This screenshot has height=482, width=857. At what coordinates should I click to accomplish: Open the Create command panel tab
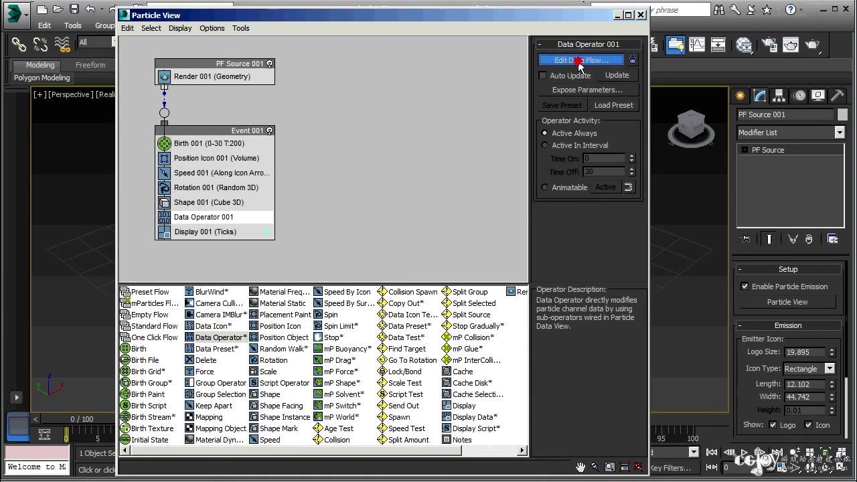(740, 96)
